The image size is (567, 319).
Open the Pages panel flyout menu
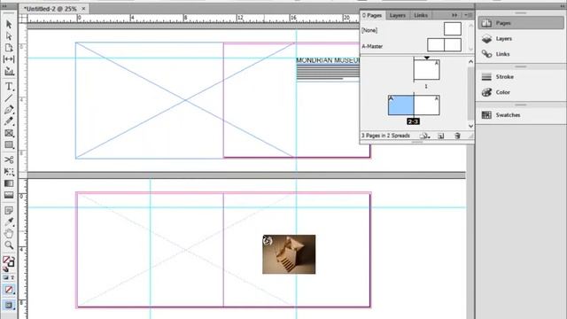coord(469,15)
